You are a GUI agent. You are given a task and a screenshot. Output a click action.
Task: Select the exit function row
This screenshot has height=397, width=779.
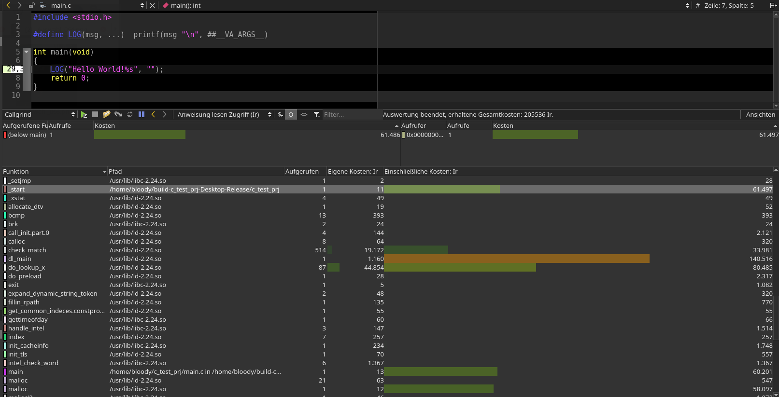[x=387, y=285]
